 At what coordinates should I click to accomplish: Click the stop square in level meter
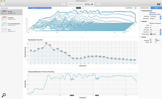[70, 4]
